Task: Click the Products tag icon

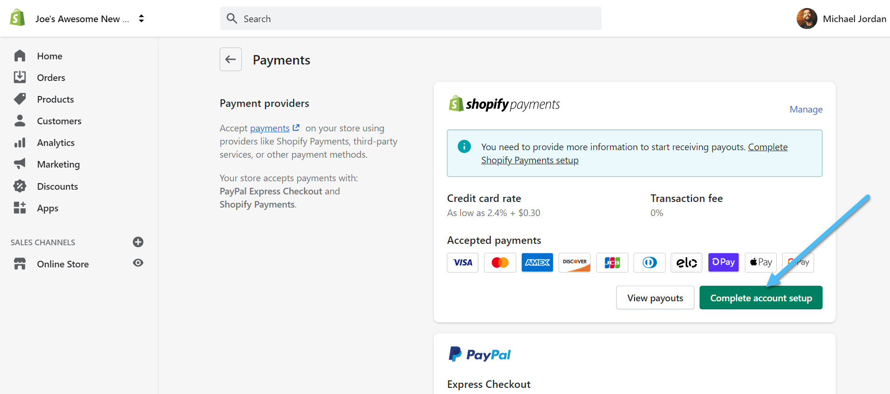Action: 20,99
